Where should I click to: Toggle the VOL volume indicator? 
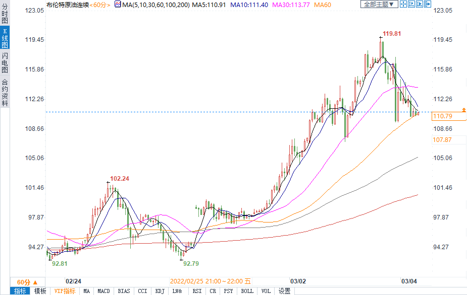(266, 291)
